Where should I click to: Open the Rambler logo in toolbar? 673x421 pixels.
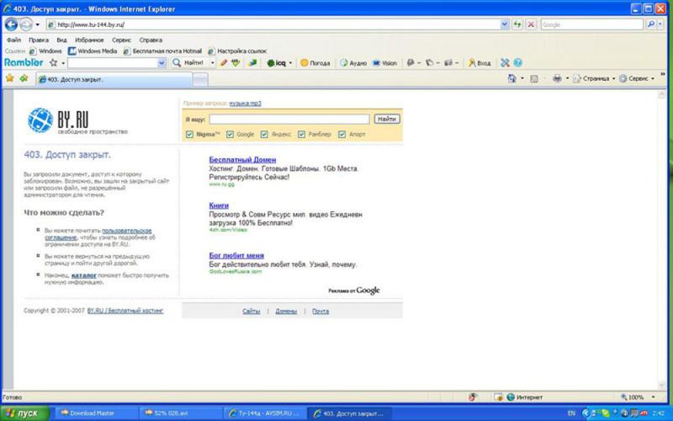pyautogui.click(x=24, y=62)
